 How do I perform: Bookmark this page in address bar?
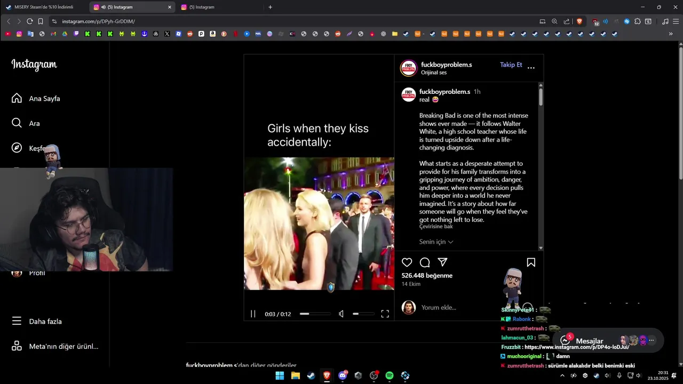tap(41, 21)
